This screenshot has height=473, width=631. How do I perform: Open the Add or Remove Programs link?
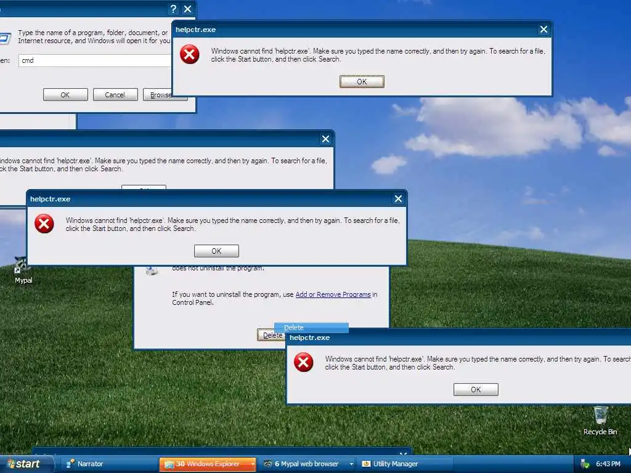coord(333,294)
